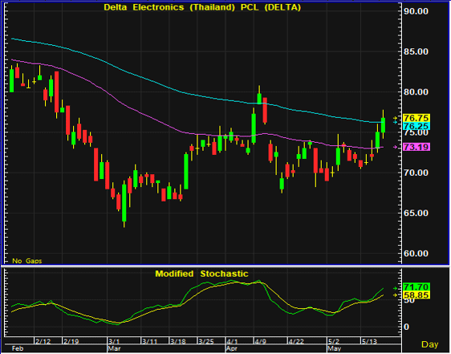Click the Mar month label
The width and height of the screenshot is (451, 354).
112,348
